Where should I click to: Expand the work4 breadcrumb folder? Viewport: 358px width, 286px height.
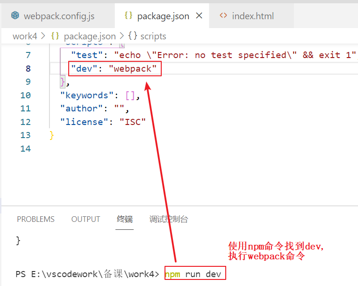point(25,36)
